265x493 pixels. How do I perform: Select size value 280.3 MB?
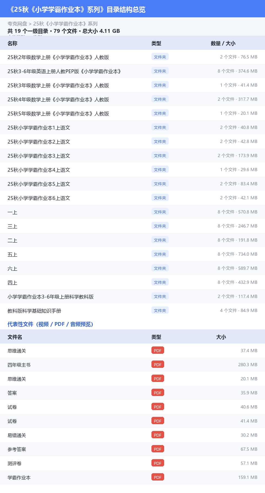(248, 365)
